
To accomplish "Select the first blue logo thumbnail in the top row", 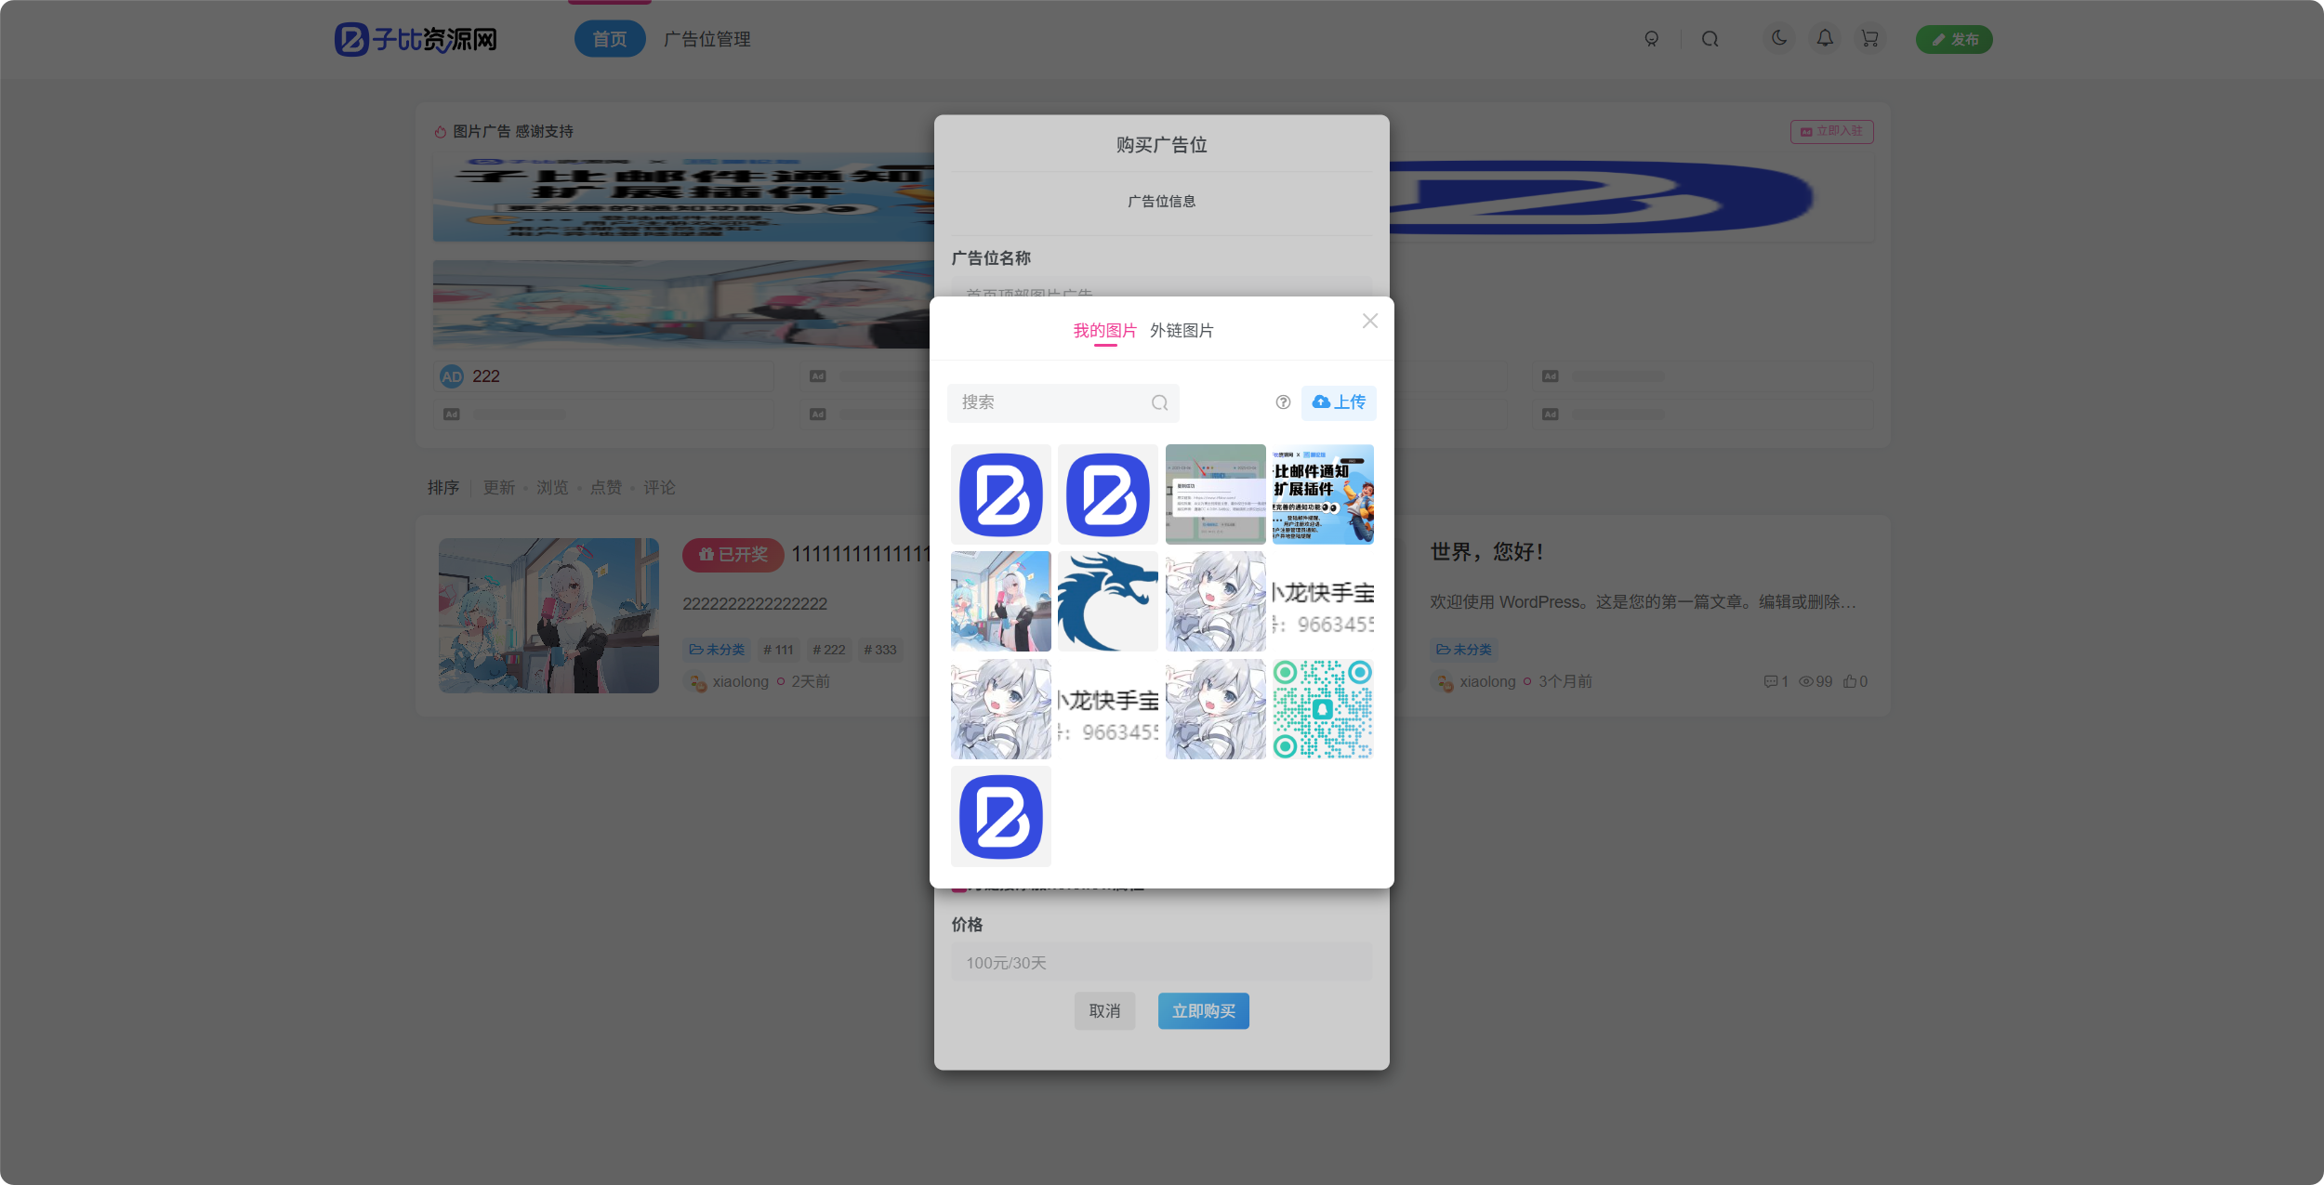I will click(x=1000, y=494).
